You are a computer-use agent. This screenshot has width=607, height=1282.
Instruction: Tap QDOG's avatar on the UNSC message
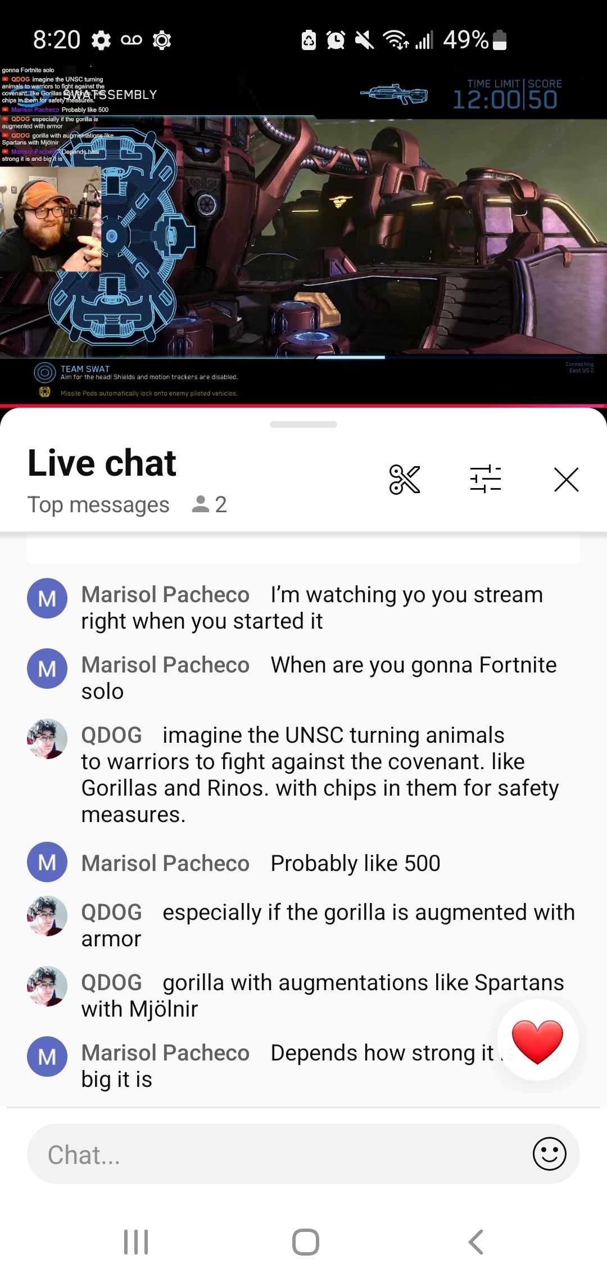(x=47, y=738)
